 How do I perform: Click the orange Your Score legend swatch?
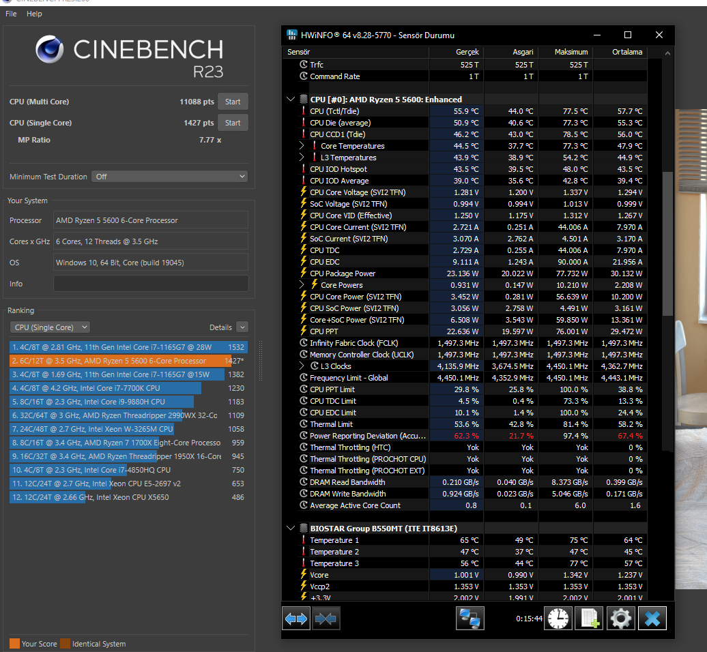click(x=14, y=643)
